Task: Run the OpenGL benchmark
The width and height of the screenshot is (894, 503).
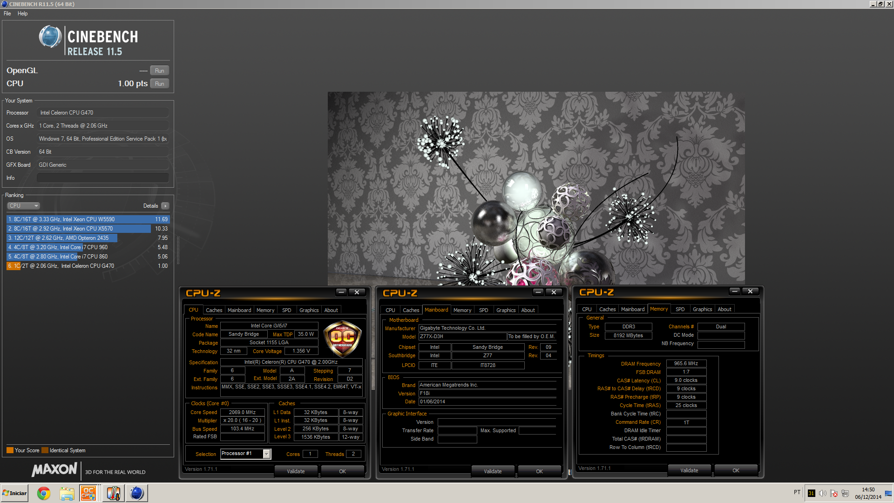Action: tap(160, 71)
